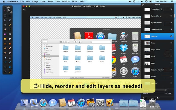Select the Magic Mirror layer name
Image resolution: width=176 pixels, height=110 pixels.
tap(155, 50)
